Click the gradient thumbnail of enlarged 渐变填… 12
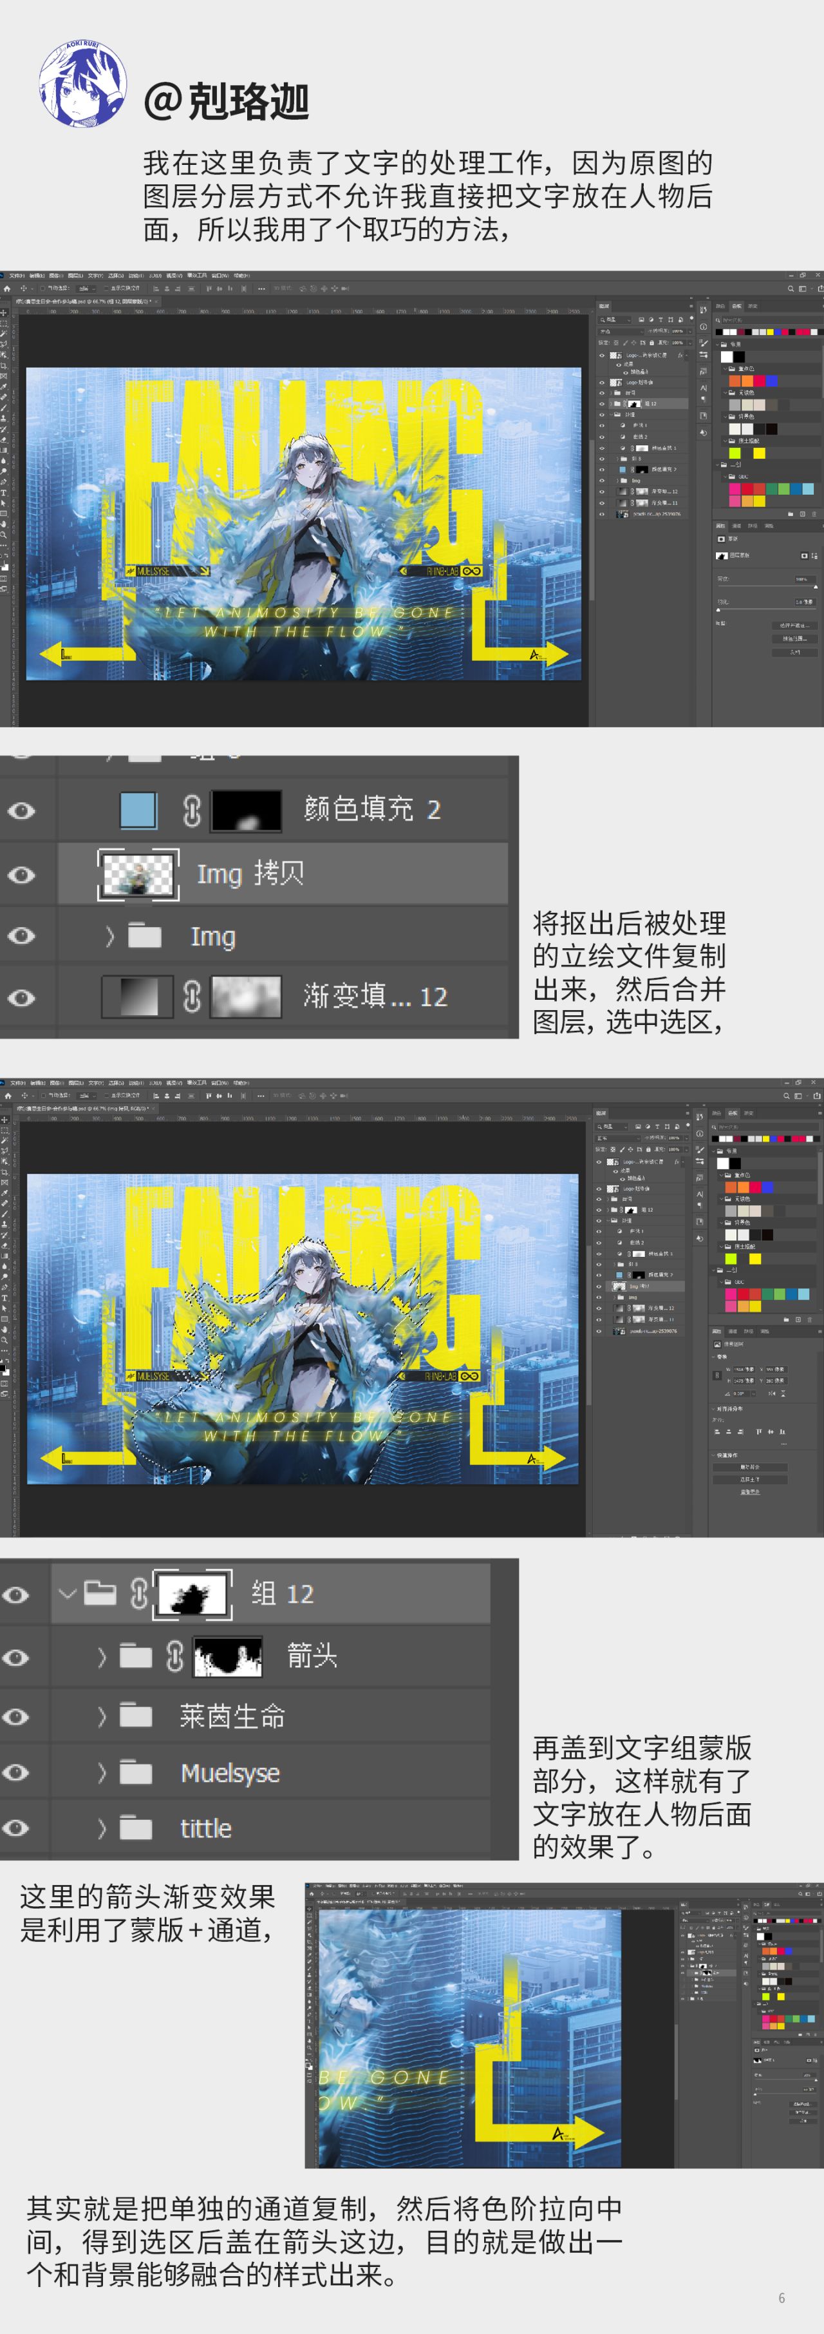This screenshot has height=2334, width=824. [x=136, y=997]
